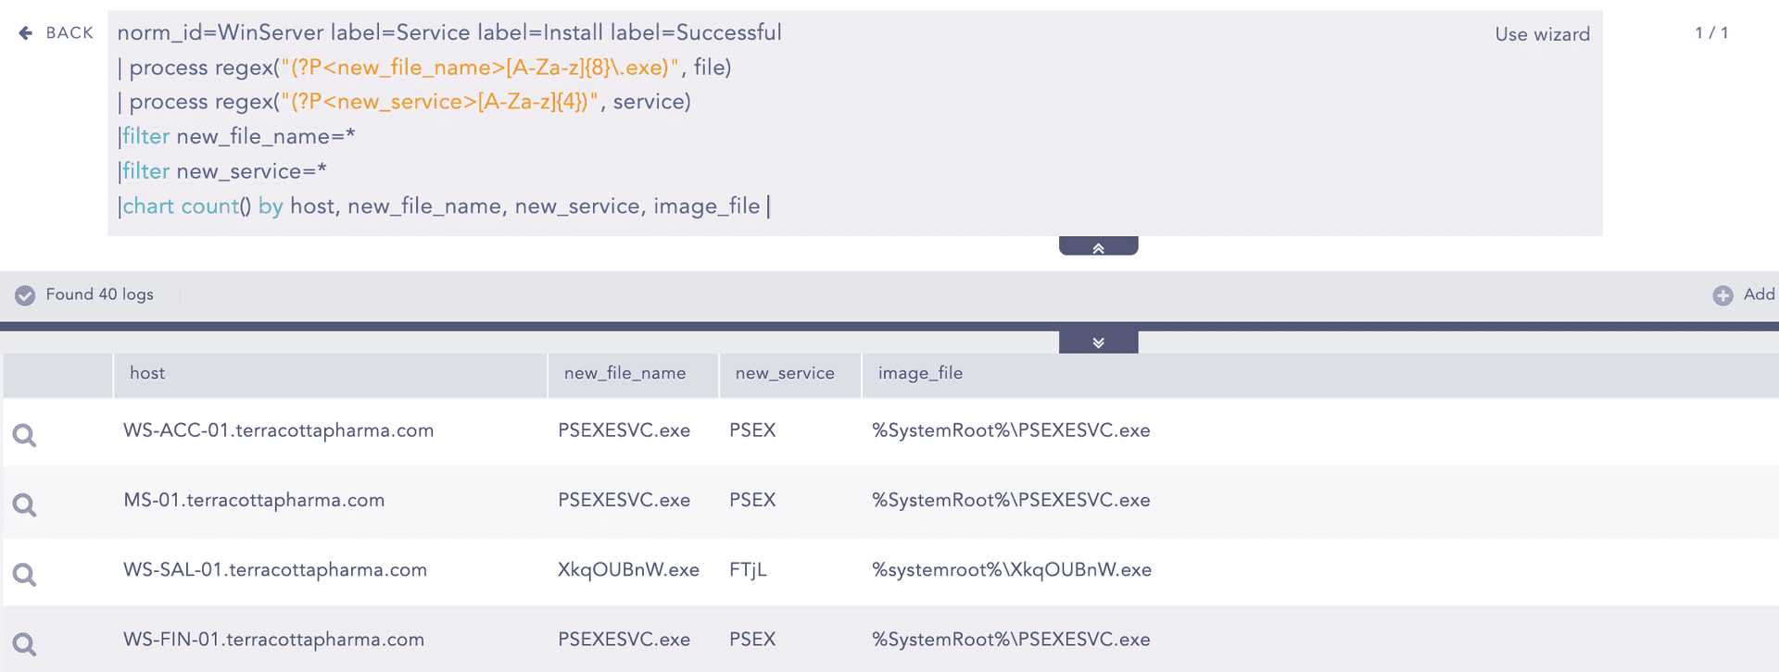Viewport: 1779px width, 672px height.
Task: Click the FTjL service value
Action: (748, 570)
